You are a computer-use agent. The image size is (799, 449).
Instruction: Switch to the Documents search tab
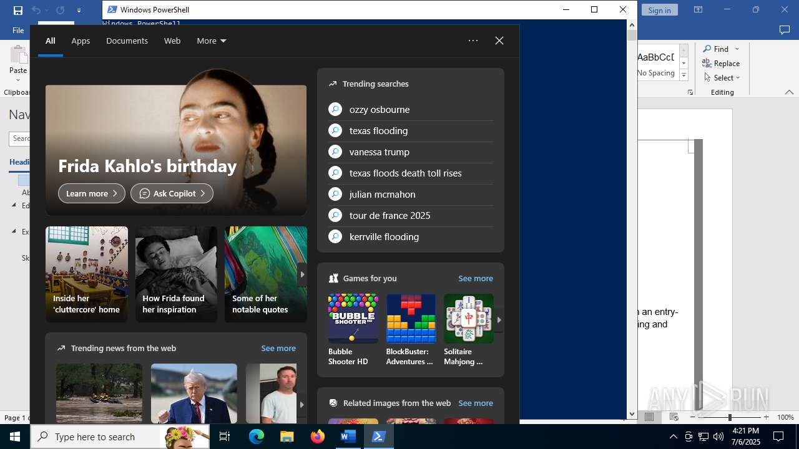[127, 41]
